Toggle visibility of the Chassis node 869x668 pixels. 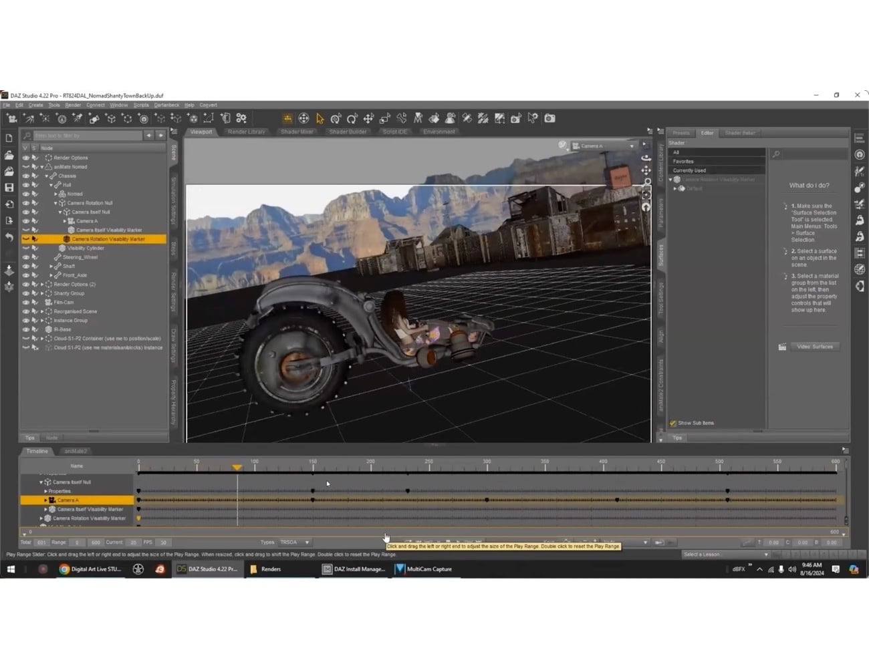(x=27, y=176)
